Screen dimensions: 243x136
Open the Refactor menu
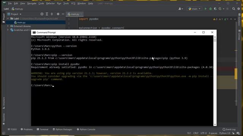click(50, 3)
